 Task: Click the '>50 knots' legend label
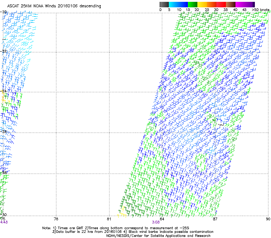click(260, 10)
